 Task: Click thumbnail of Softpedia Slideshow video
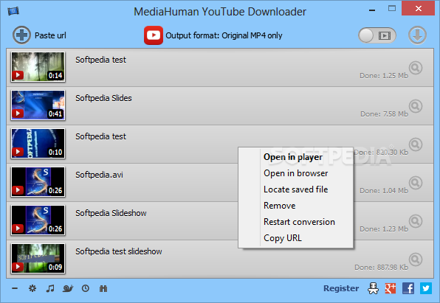point(38,220)
